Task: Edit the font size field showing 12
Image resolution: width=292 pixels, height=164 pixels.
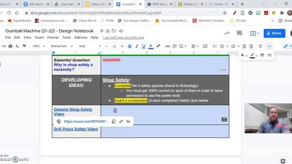Action: pos(114,46)
